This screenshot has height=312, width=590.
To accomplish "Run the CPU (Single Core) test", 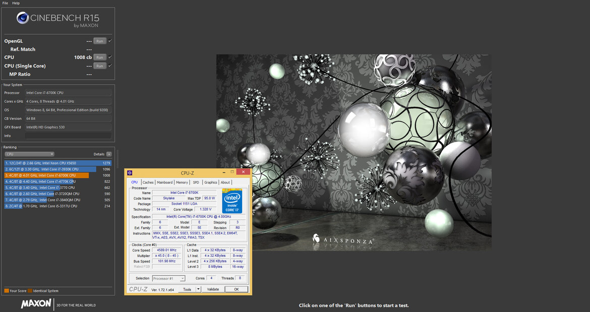I will click(x=100, y=66).
